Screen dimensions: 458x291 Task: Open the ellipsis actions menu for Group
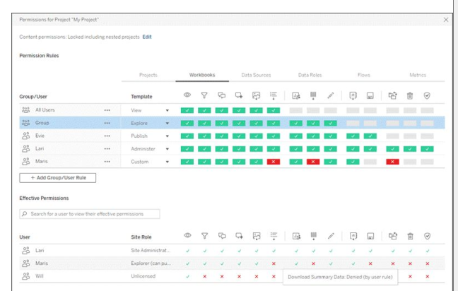point(107,123)
